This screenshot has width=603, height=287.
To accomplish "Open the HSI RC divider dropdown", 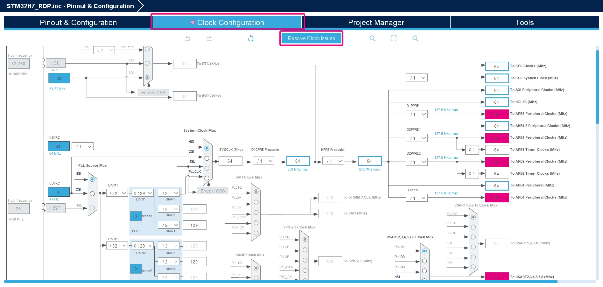I will (83, 147).
